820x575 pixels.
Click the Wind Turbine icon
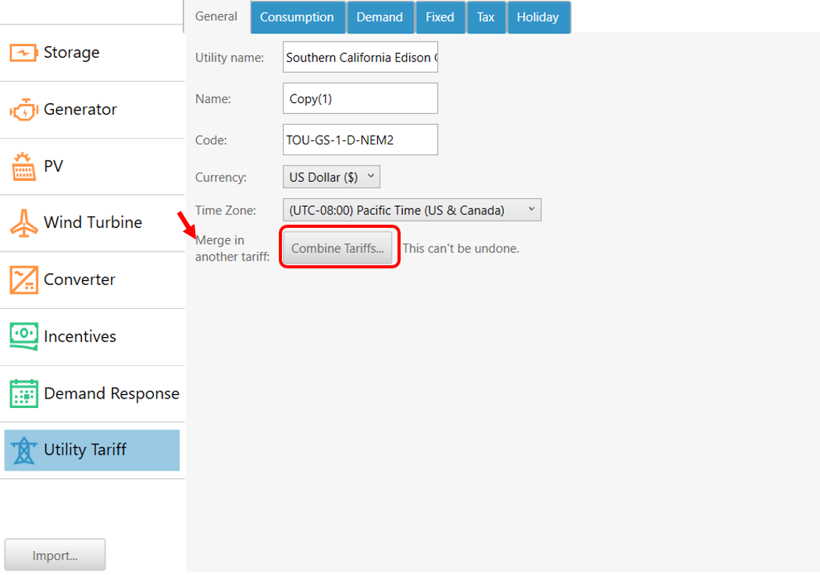pos(23,223)
